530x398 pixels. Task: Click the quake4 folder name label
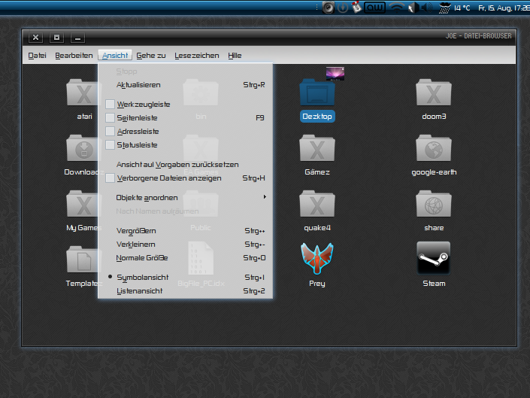pos(317,228)
